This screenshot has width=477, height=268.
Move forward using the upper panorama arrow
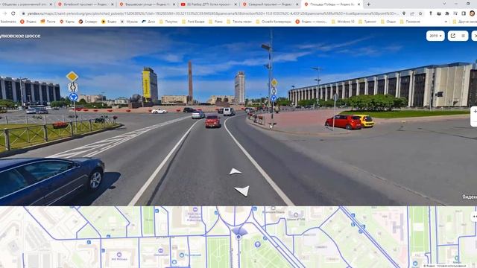(x=236, y=172)
